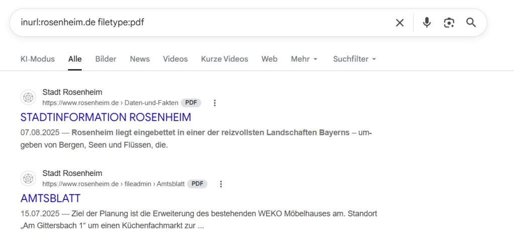This screenshot has height=242, width=514.
Task: Start voice search with microphone icon
Action: 427,23
